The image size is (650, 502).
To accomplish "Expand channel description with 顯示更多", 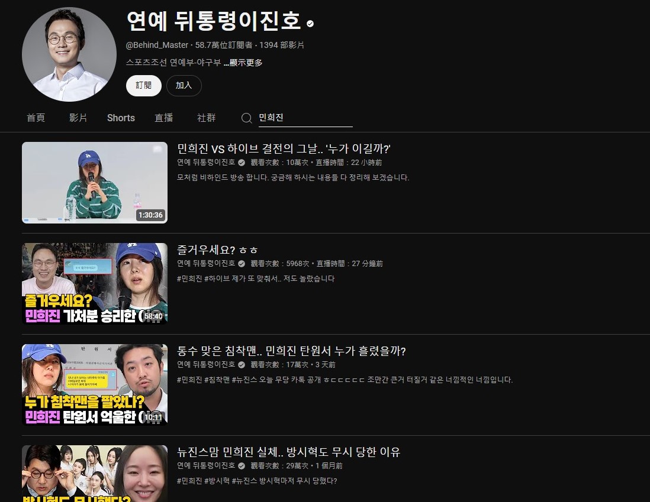I will coord(246,63).
